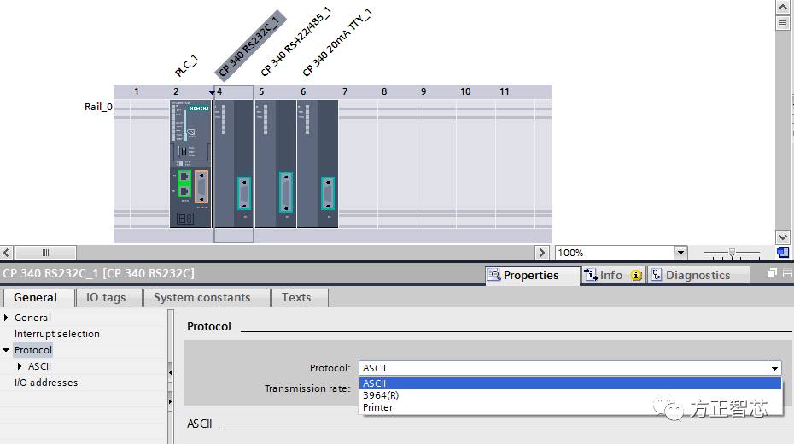Switch to the IO tags tab
Image resolution: width=794 pixels, height=444 pixels.
[x=105, y=297]
